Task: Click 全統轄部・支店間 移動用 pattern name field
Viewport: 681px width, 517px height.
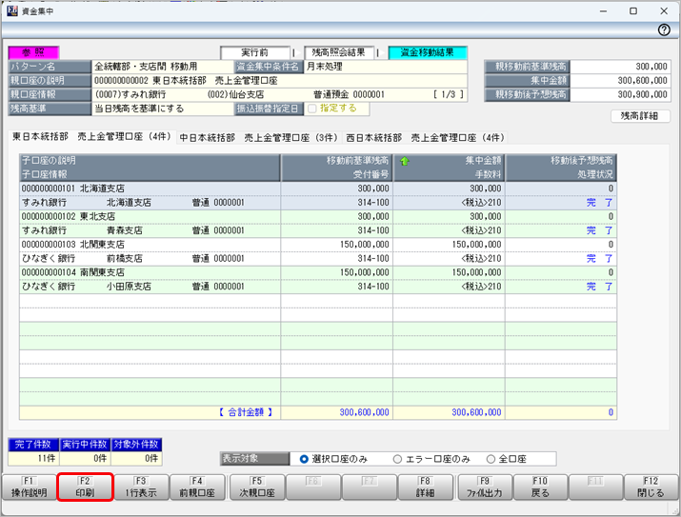Action: click(x=163, y=67)
